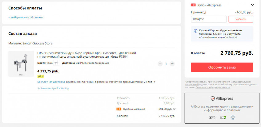Click the AliExpress shield logo icon
This screenshot has width=261, height=127.
coord(212,98)
